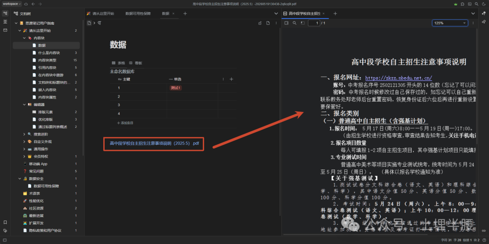Open the PDF toolbar more options
The height and width of the screenshot is (244, 489).
click(x=473, y=23)
